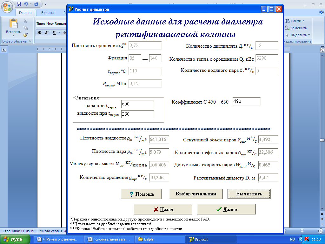Focus the пара при t верха enthalpy field
This screenshot has height=244, width=325.
(137, 104)
